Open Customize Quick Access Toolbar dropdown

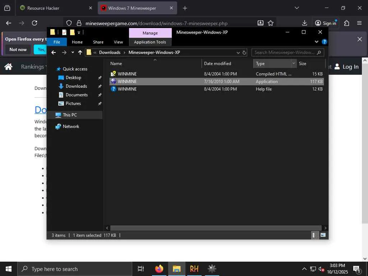(79, 33)
